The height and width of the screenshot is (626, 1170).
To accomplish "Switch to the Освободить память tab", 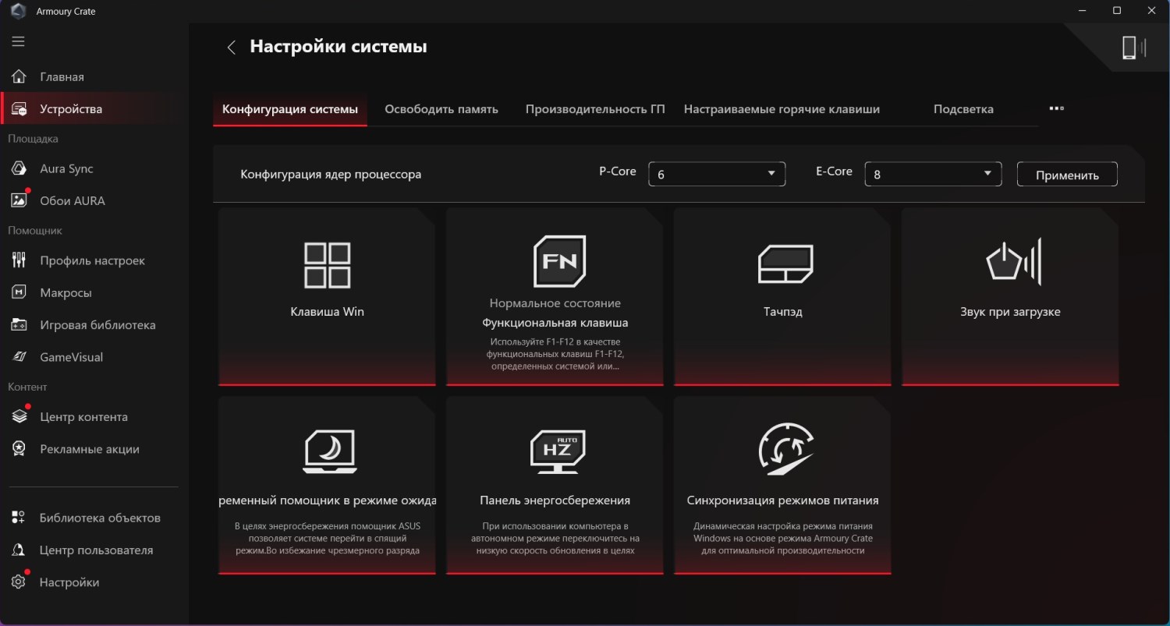I will 441,109.
